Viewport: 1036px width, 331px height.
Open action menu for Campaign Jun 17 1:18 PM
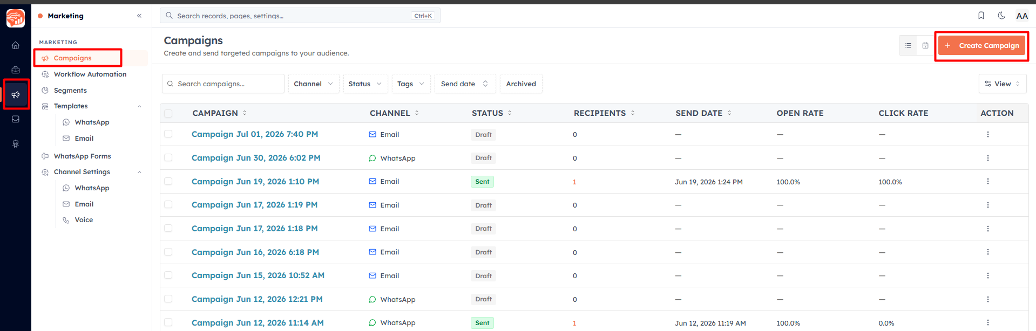click(x=988, y=229)
